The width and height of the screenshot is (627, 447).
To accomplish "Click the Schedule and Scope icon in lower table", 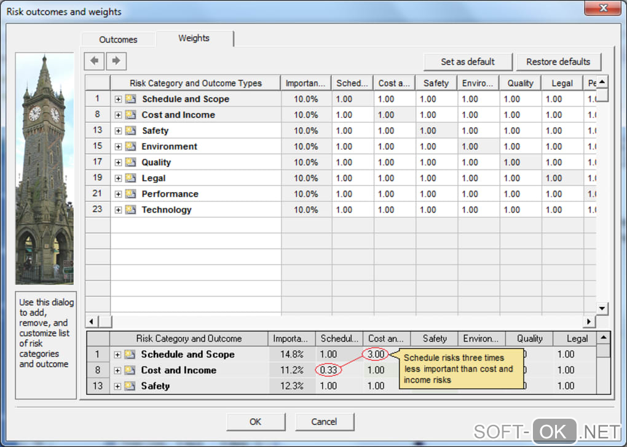I will coord(130,354).
